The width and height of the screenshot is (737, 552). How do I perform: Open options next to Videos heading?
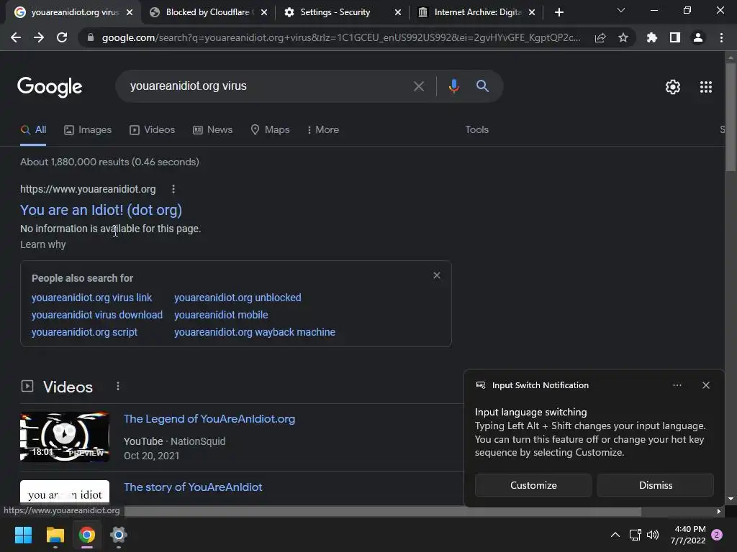pyautogui.click(x=118, y=386)
